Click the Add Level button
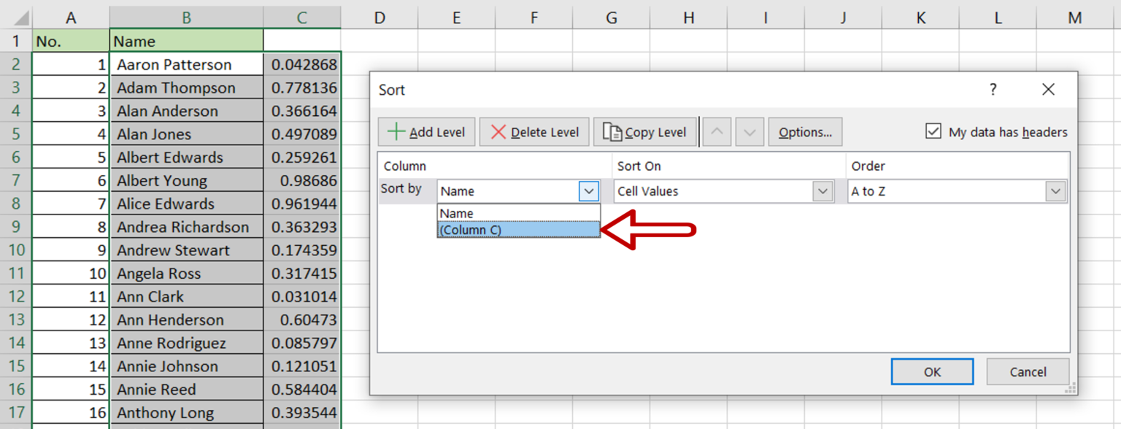Screen dimensions: 1121x429 click(x=427, y=132)
